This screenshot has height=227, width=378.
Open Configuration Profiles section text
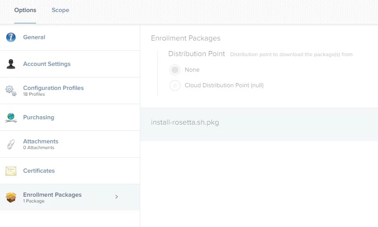[x=53, y=88]
